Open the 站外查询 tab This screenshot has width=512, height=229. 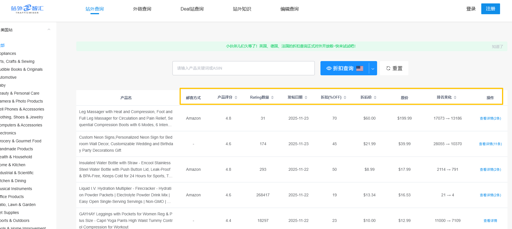(x=95, y=9)
